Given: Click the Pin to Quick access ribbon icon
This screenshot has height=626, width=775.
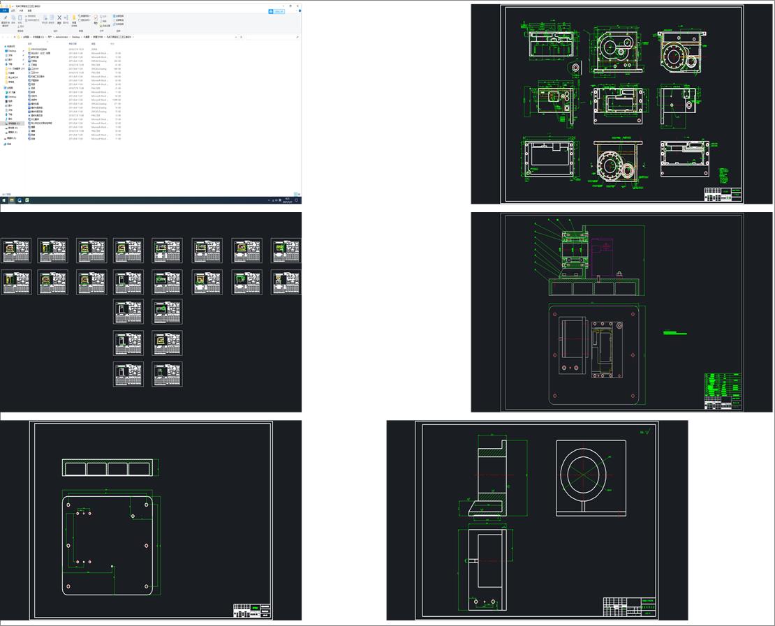Looking at the screenshot, I should coord(6,17).
